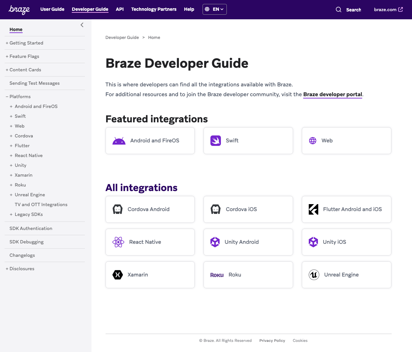
Task: Open Sending Test Messages page
Action: coord(34,83)
